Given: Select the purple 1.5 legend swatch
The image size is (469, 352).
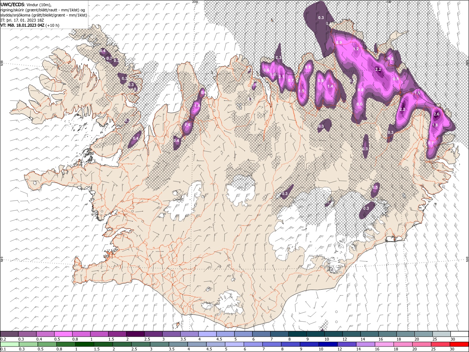Looking at the screenshot, I should point(118,334).
